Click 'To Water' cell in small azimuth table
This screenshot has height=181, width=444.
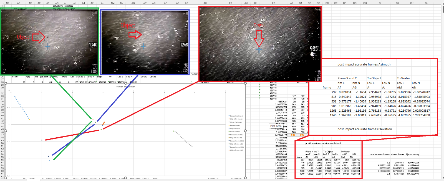345,152
